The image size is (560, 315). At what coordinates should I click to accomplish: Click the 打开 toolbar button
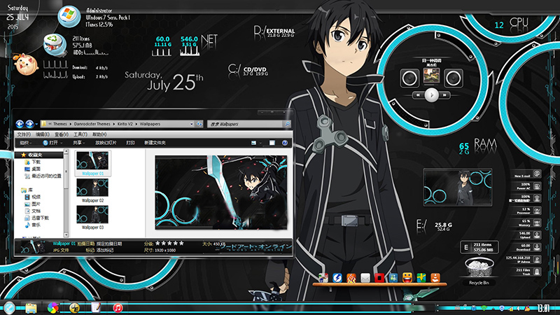[x=52, y=143]
